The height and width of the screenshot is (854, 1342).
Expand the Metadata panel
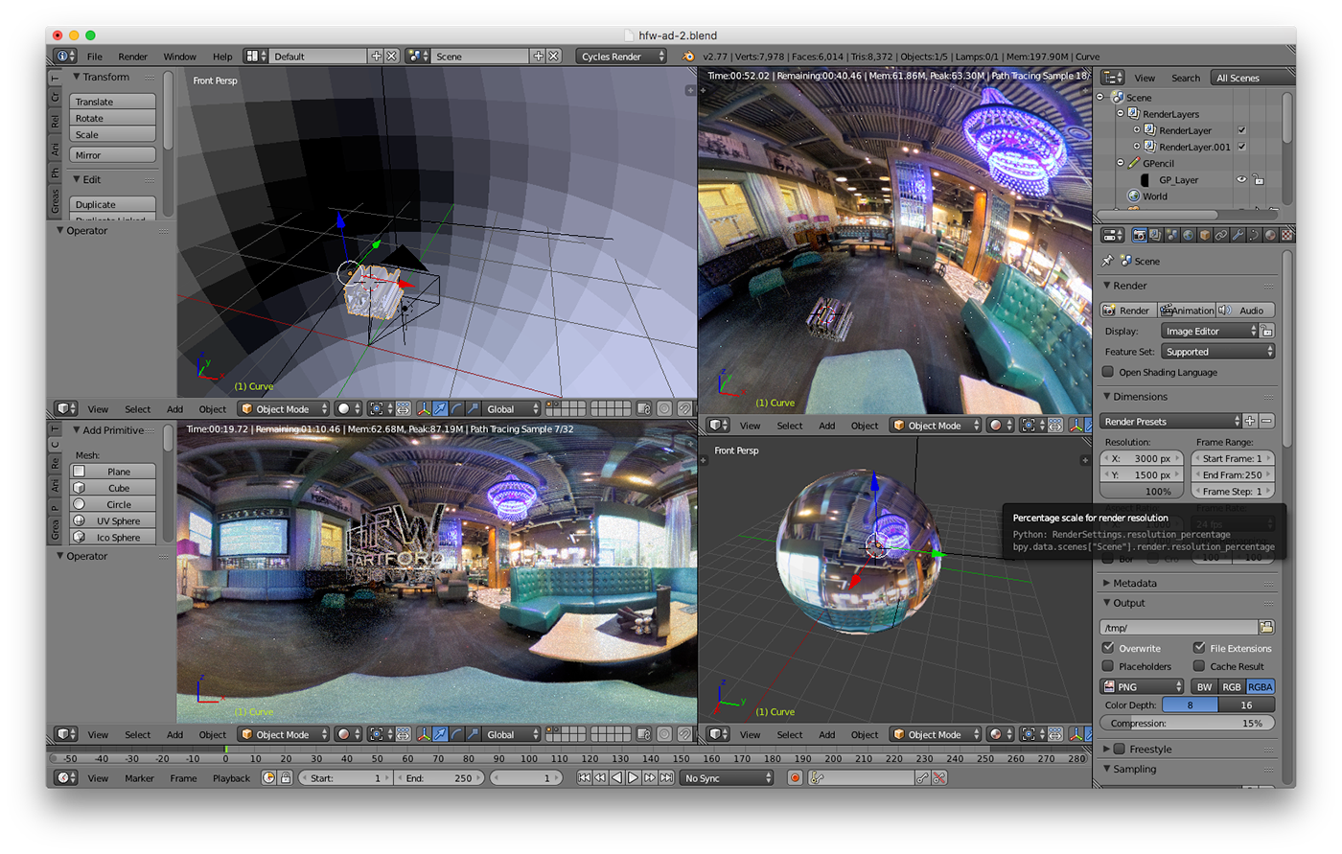1134,583
